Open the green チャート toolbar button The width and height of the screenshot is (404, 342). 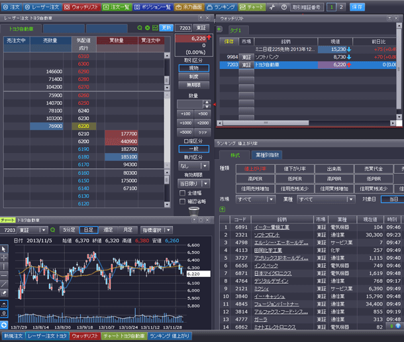tap(252, 7)
